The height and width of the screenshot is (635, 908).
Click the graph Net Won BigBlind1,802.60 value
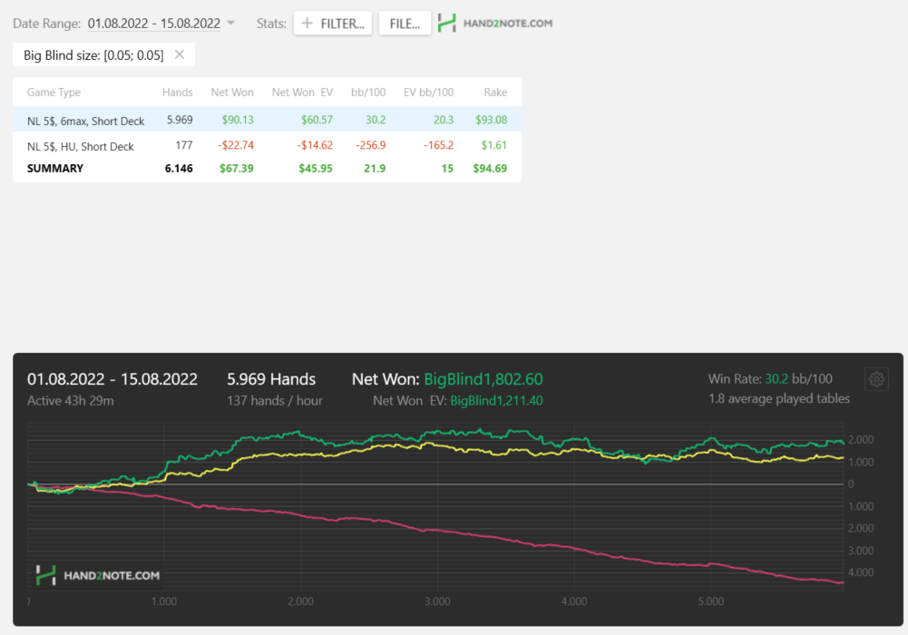click(x=483, y=379)
